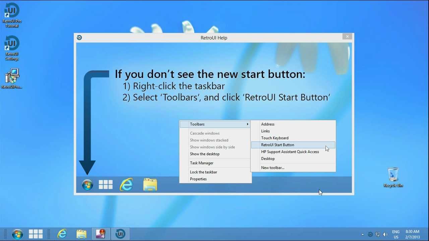Open the RetroUI Settings desktop shortcut
Screen dimensions: 429x241
(x=12, y=49)
